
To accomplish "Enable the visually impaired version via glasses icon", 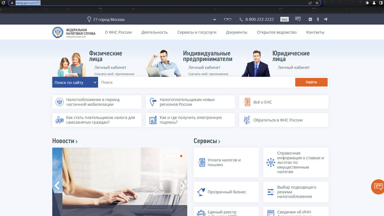I will 228,19.
